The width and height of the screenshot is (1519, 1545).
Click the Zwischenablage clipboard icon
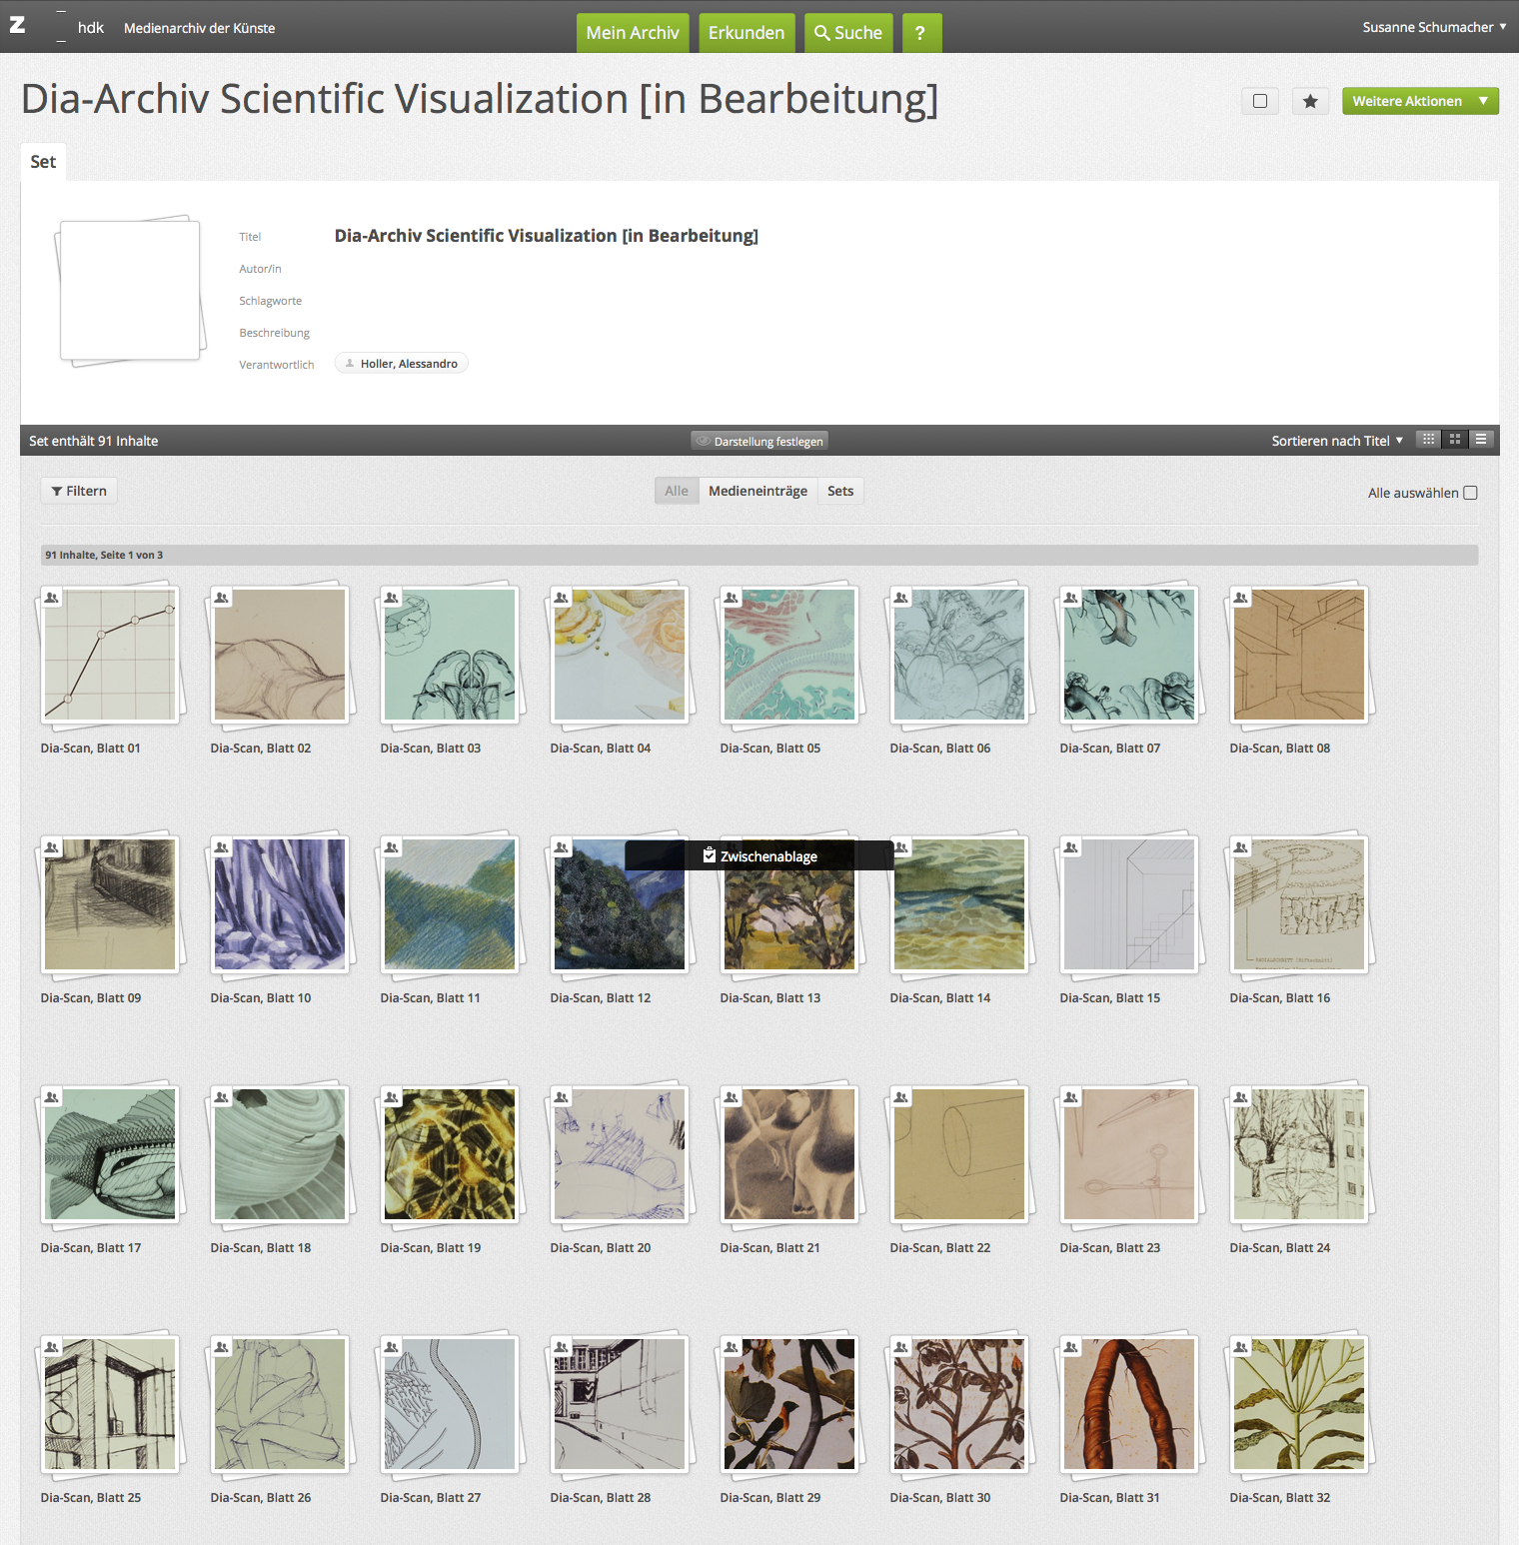pos(709,855)
